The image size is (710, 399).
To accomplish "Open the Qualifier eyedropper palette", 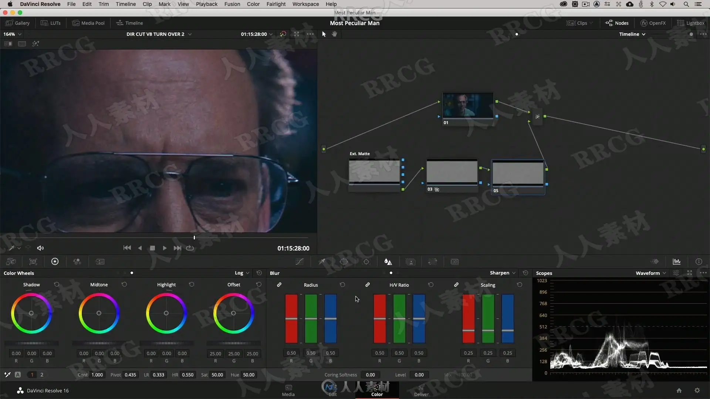I will (x=322, y=262).
